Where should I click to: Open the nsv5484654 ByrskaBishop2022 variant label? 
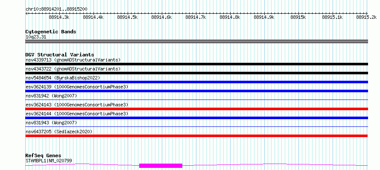[63, 78]
